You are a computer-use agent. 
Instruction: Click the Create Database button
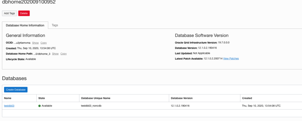(x=16, y=89)
